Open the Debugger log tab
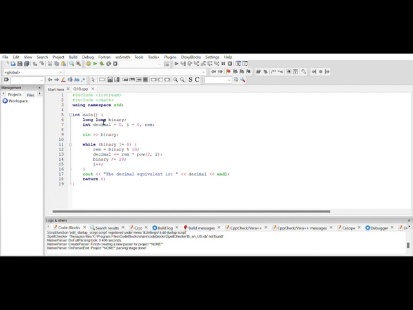Viewport: 413px width, 310px height. (379, 228)
